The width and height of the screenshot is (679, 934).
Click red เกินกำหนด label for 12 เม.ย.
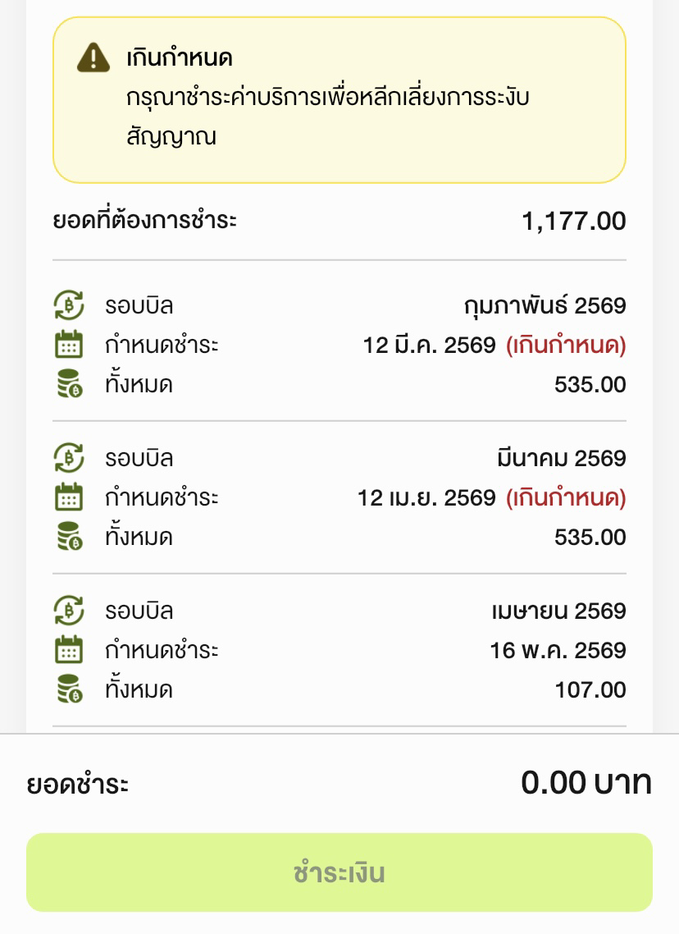click(x=566, y=497)
